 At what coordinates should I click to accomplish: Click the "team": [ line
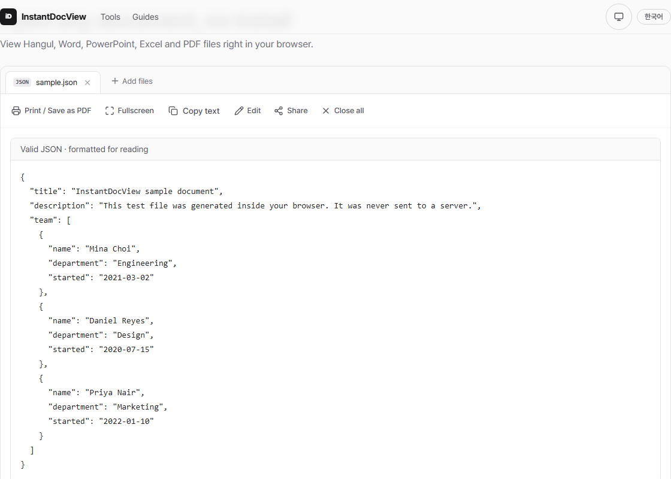[x=50, y=220]
